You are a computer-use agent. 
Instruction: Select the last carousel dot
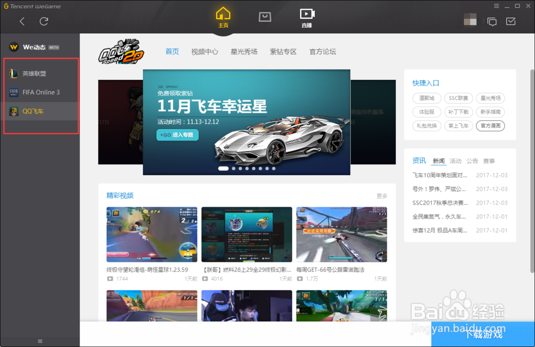pyautogui.click(x=273, y=168)
